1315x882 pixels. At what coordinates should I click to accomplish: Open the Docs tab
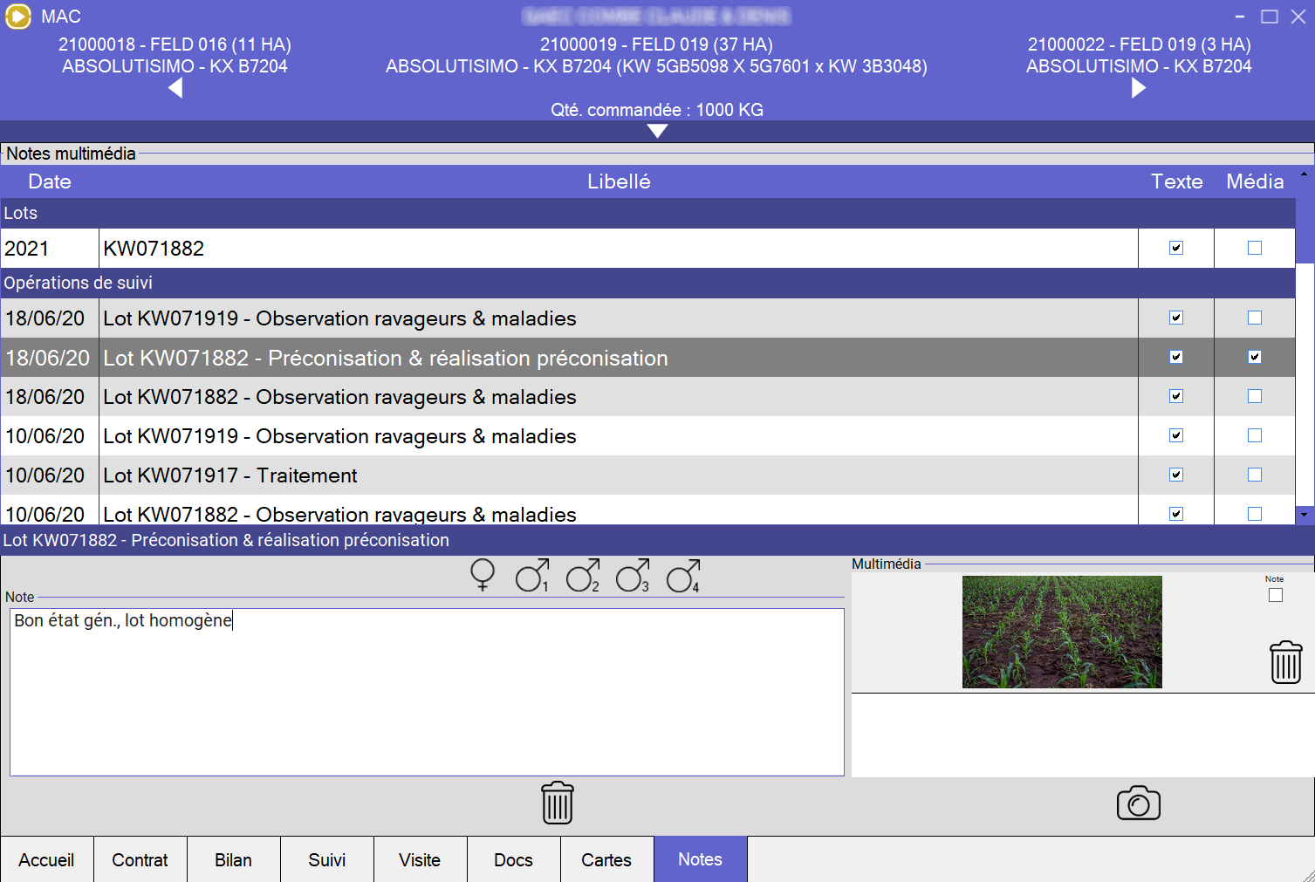coord(514,859)
